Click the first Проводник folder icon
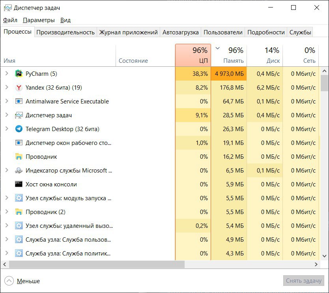329x293 pixels. tap(19, 157)
